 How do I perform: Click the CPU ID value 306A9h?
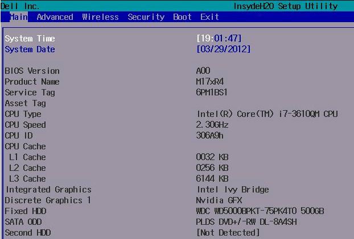(210, 135)
